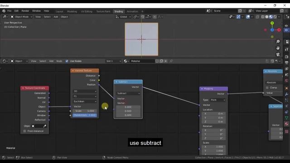Click the pin material icon in node header
The height and width of the screenshot is (163, 290).
171,61
